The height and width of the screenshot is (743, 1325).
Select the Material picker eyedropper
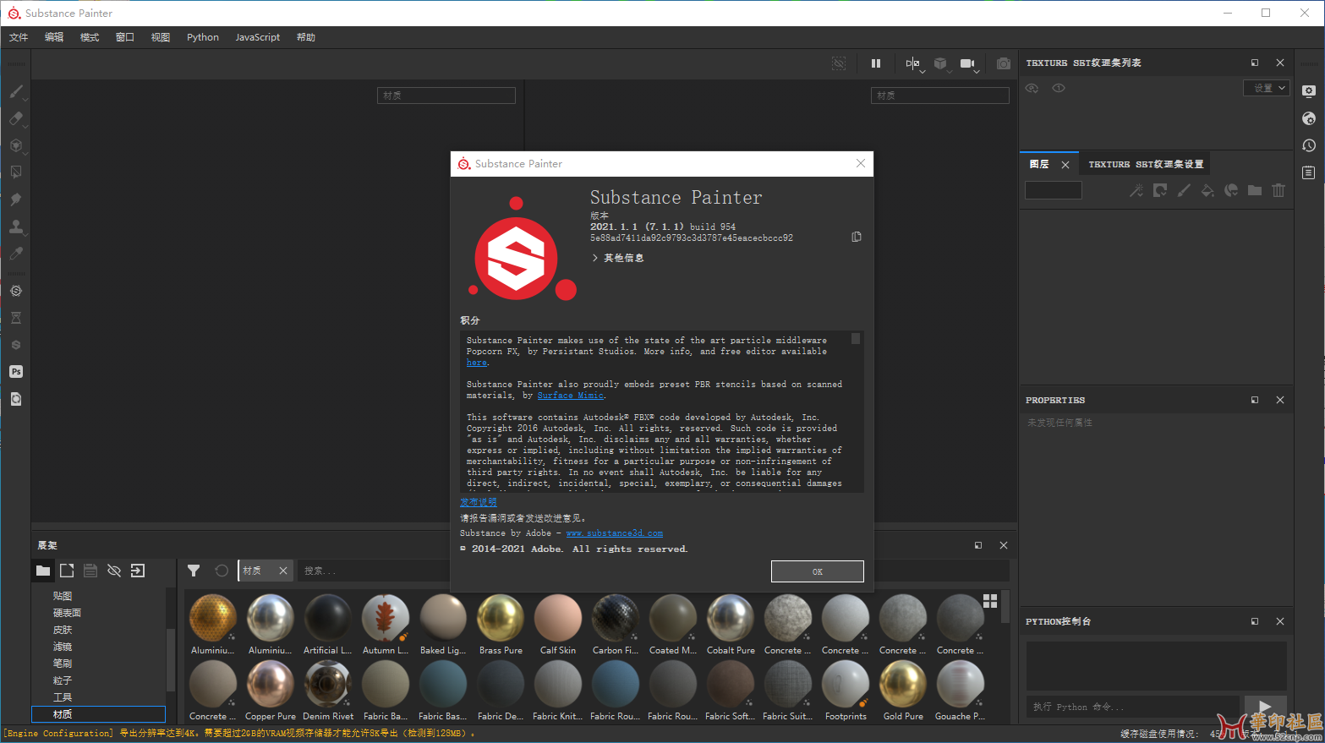point(16,254)
